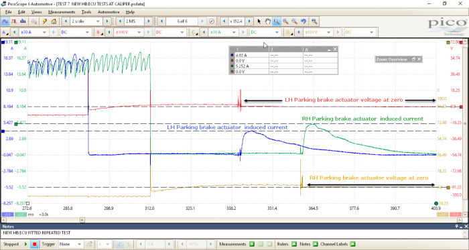This screenshot has height=250, width=469.
Task: Open the Tools menu
Action: pos(86,12)
